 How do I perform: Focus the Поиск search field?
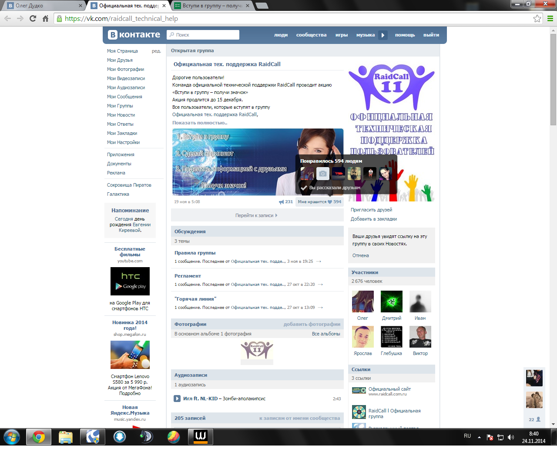coord(203,35)
